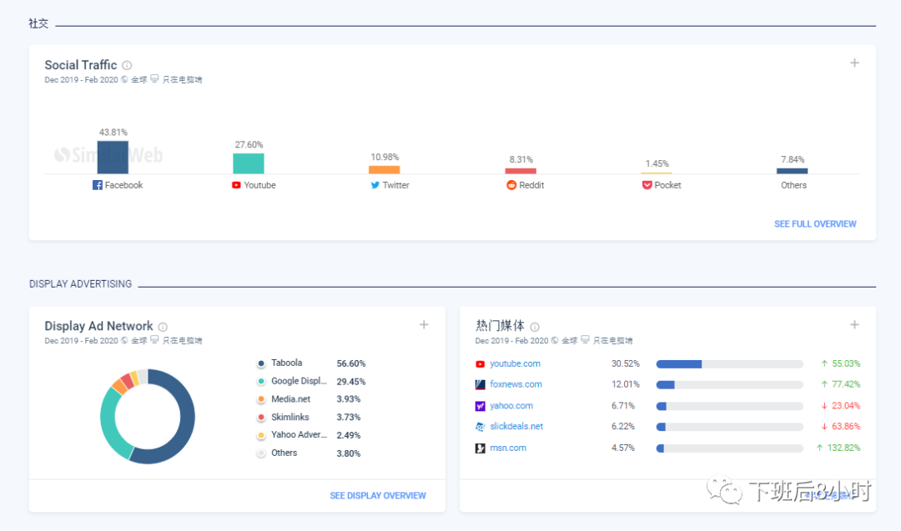Screen dimensions: 901x531
Task: Click the Taboola legend color dot
Action: [261, 363]
